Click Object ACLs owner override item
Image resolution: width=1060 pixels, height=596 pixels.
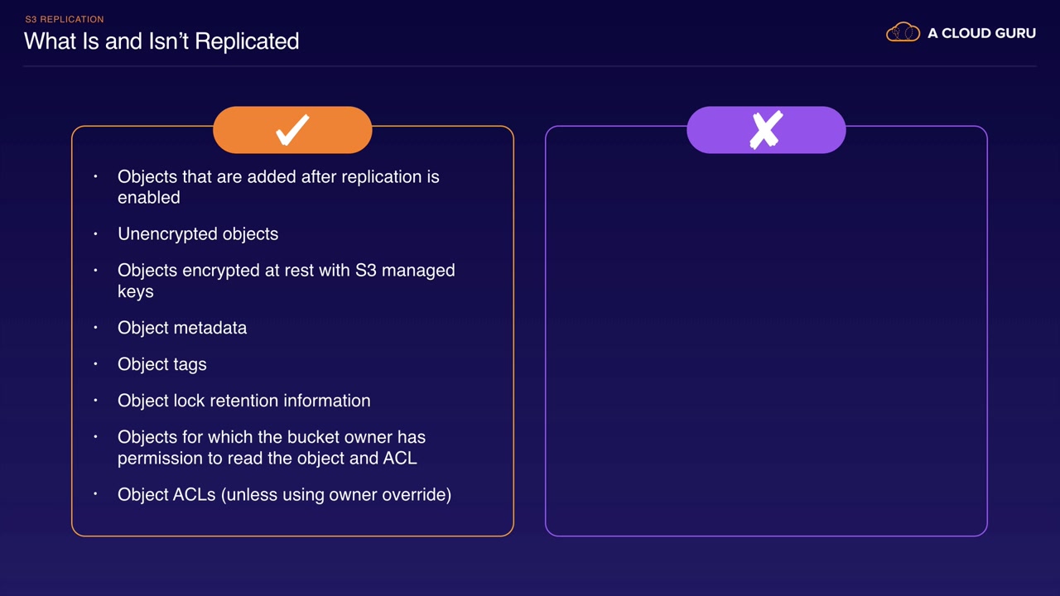pyautogui.click(x=284, y=495)
